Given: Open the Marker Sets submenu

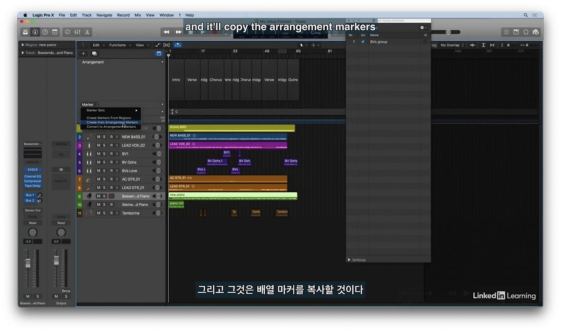Looking at the screenshot, I should tap(110, 110).
